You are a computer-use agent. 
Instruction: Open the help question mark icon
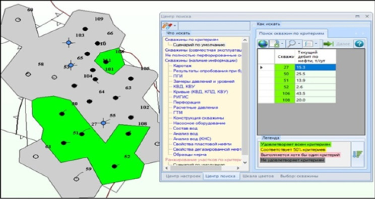pos(359,44)
